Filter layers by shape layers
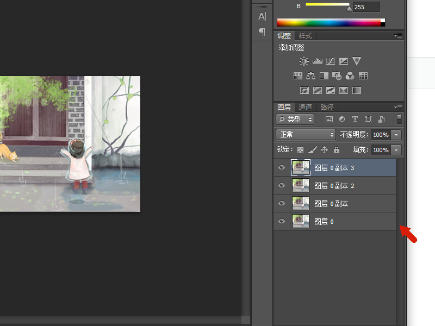 point(368,119)
